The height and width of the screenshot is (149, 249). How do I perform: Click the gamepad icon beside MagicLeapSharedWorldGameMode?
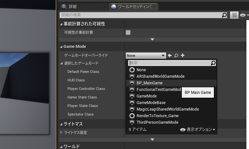click(132, 109)
